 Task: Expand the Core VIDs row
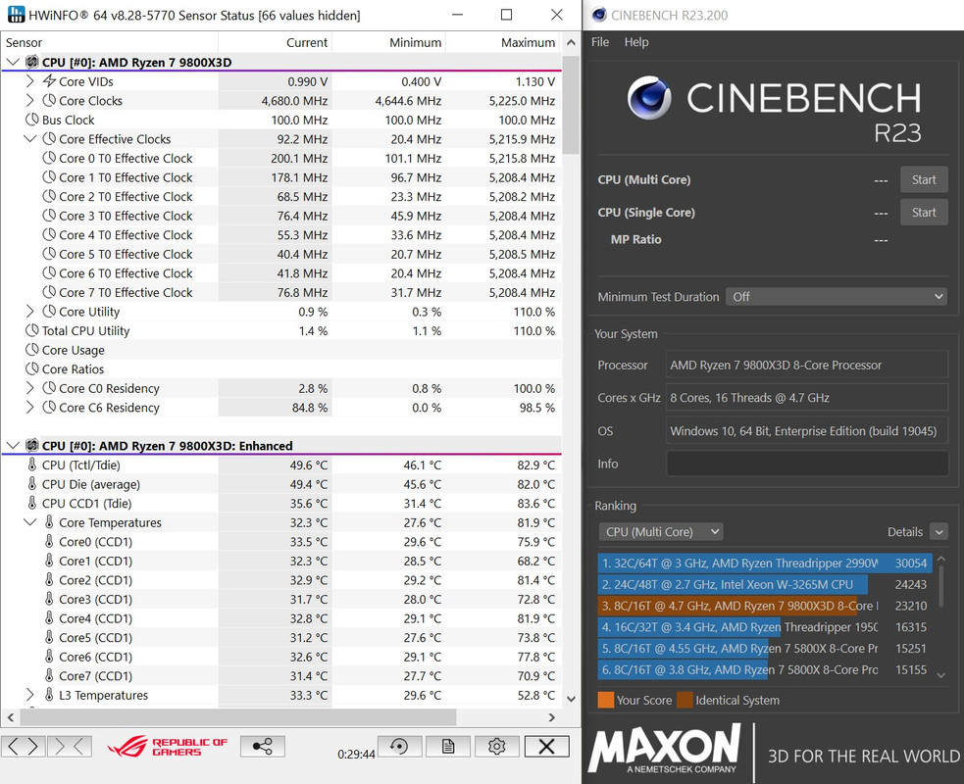(x=29, y=81)
